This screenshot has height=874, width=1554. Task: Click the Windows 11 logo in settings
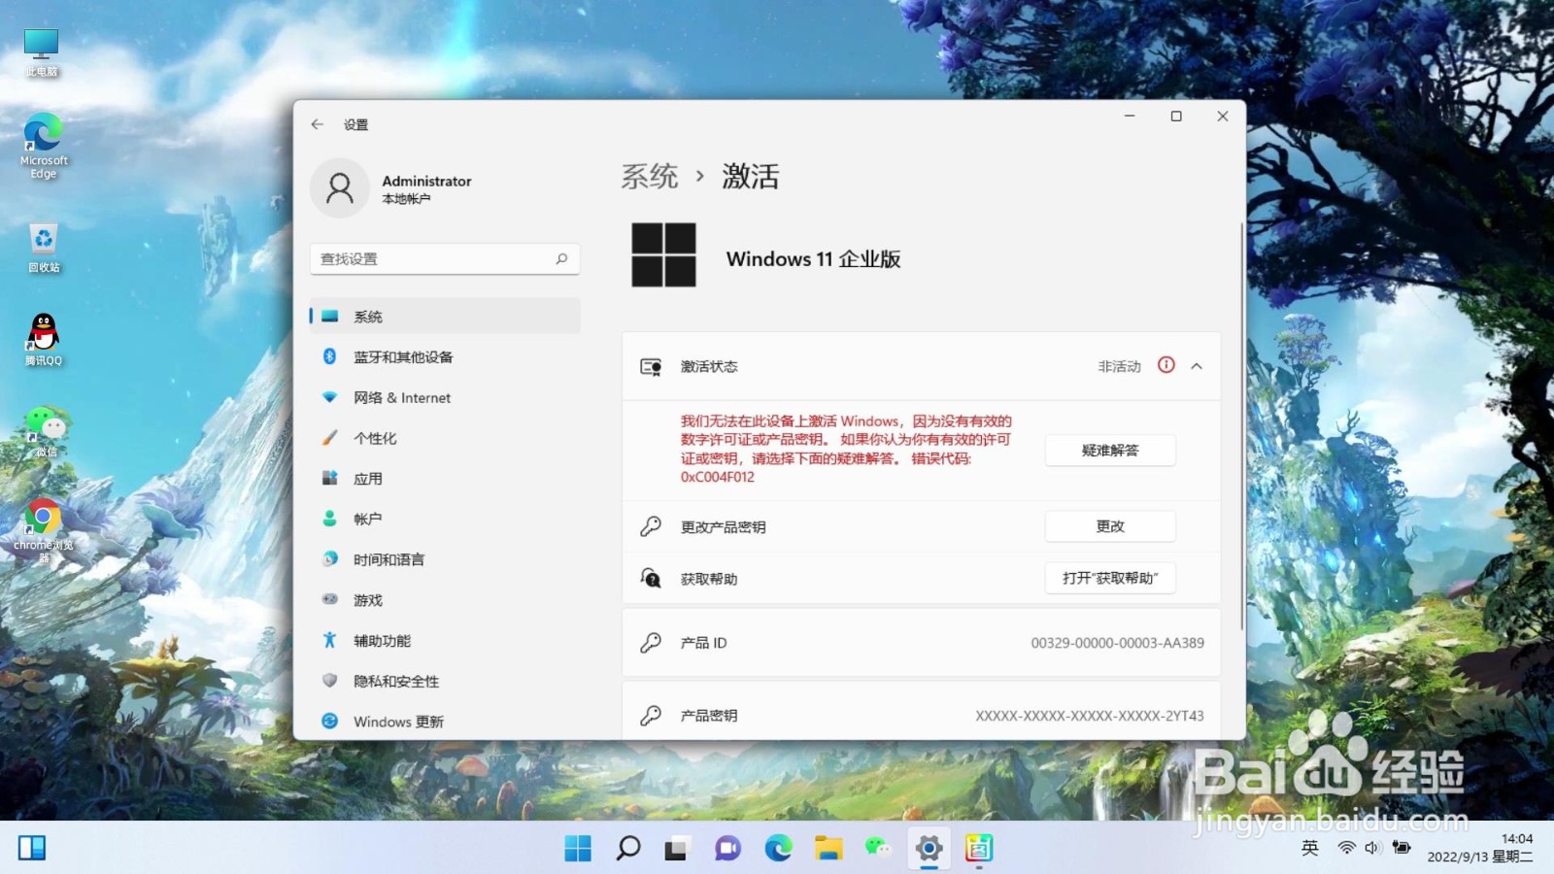click(664, 254)
